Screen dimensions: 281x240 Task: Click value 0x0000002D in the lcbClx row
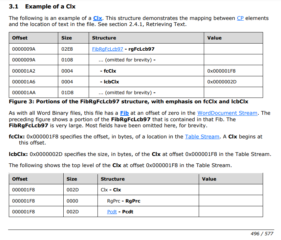tap(222, 82)
